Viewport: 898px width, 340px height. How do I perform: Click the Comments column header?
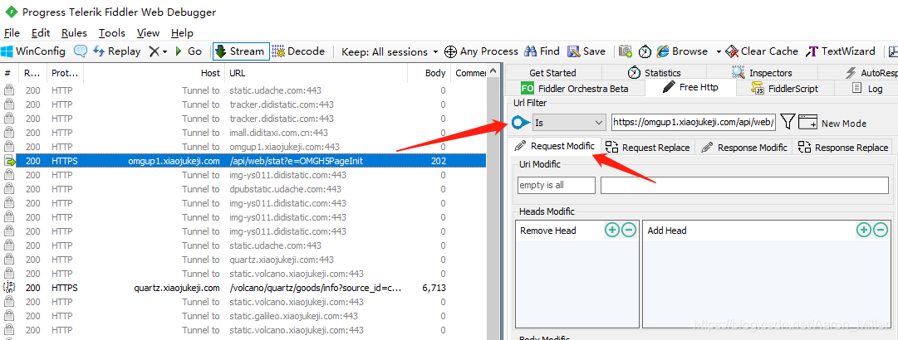pyautogui.click(x=469, y=73)
